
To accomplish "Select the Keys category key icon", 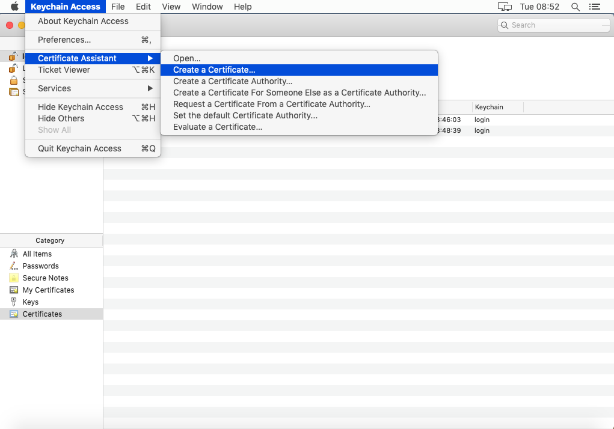I will [14, 302].
